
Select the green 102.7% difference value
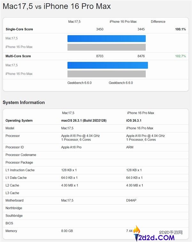click(x=180, y=56)
